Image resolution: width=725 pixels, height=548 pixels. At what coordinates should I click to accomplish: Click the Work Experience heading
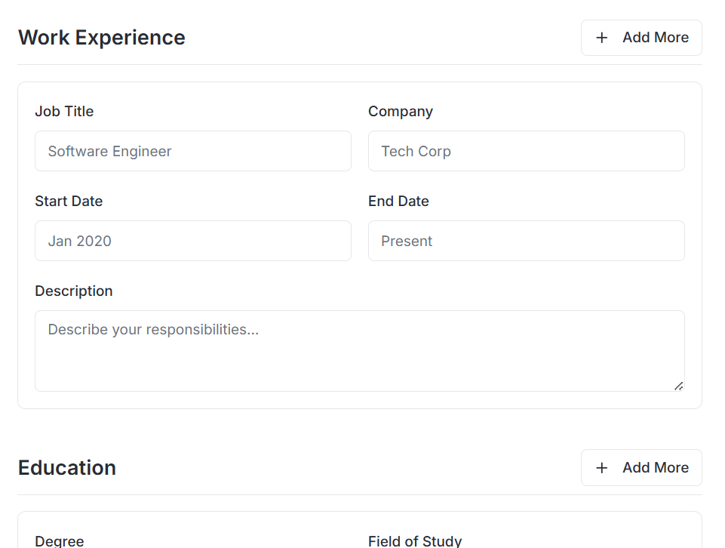pyautogui.click(x=102, y=37)
